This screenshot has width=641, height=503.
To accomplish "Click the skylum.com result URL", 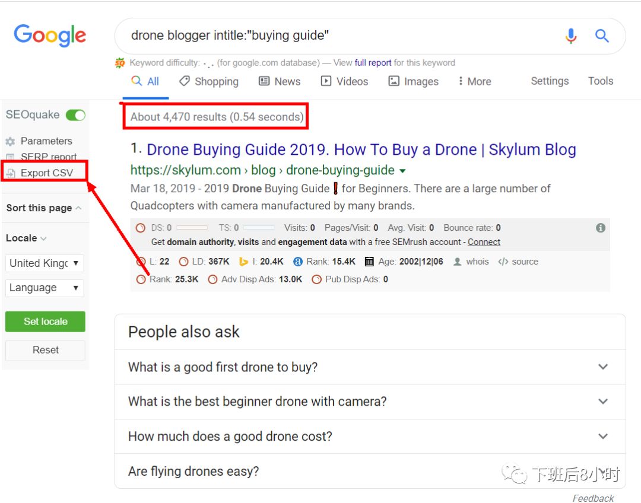I will [x=262, y=170].
